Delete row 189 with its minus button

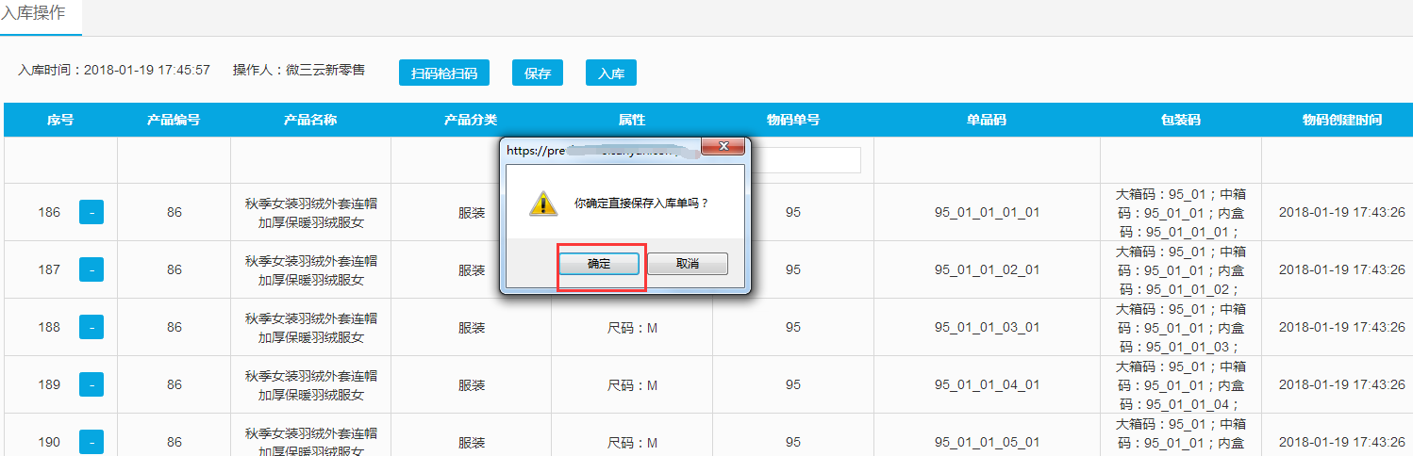click(91, 384)
